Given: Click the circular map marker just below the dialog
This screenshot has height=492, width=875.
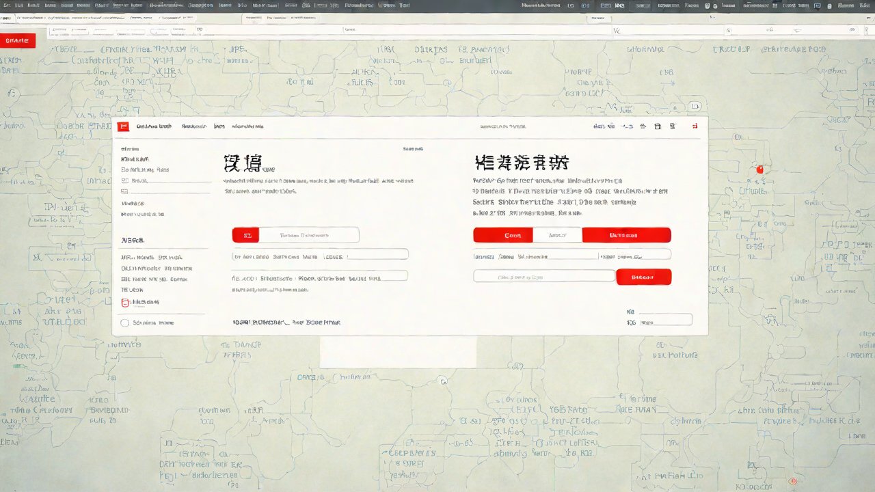Looking at the screenshot, I should tap(443, 381).
